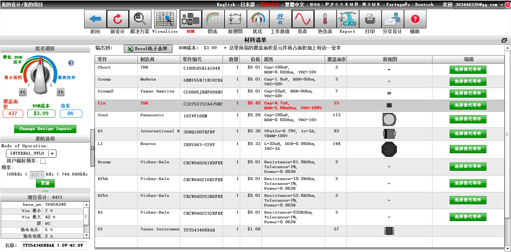
Task: Open operating values dV/dt icon
Action: pyautogui.click(x=280, y=19)
